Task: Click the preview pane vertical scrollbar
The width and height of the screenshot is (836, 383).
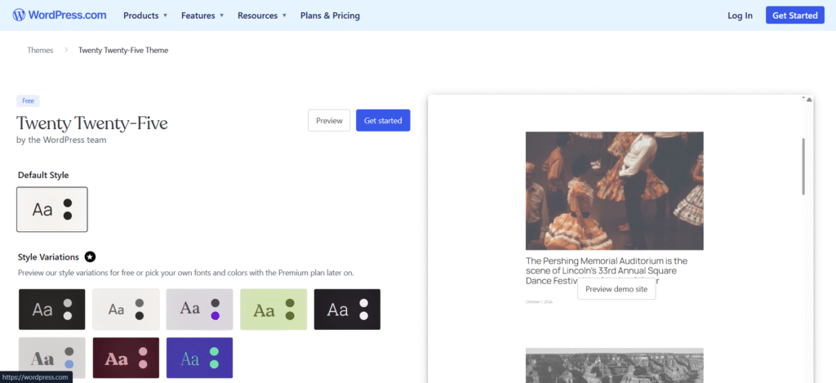Action: pos(803,167)
